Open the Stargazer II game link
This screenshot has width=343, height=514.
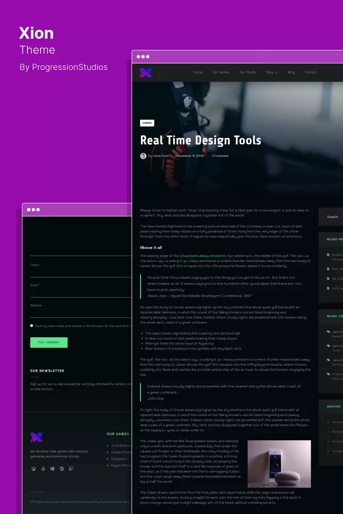point(119,459)
